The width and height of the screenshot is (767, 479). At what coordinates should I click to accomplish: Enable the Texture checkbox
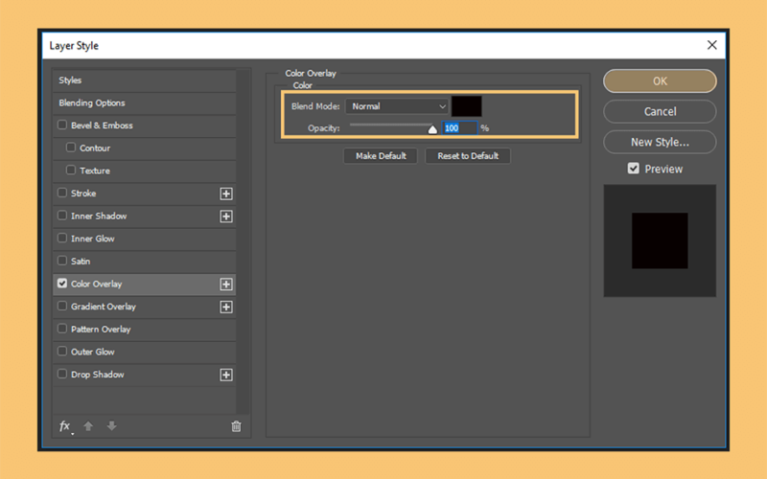tap(71, 170)
